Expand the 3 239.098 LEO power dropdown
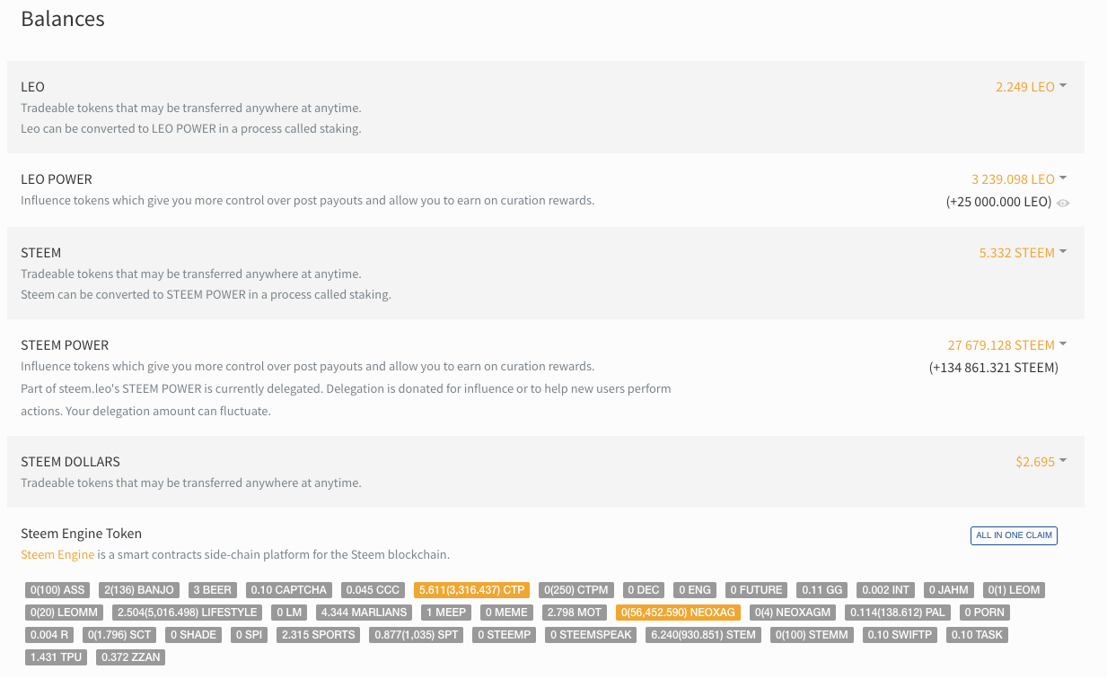Viewport: 1107px width, 678px height. tap(1019, 179)
